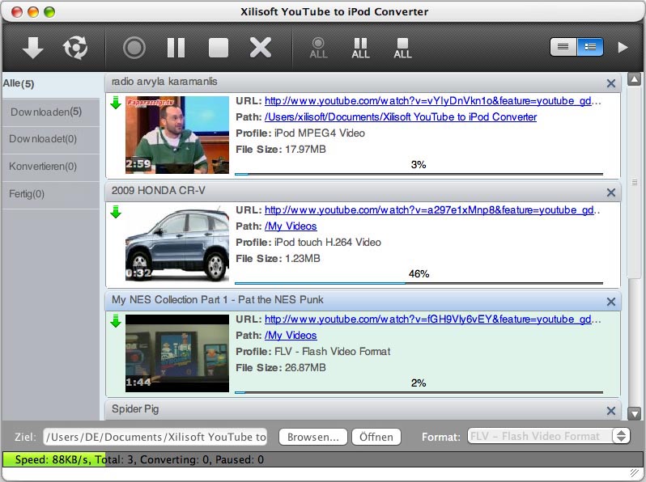646x482 pixels.
Task: Click the Format dropdown stepper arrows
Action: click(621, 435)
